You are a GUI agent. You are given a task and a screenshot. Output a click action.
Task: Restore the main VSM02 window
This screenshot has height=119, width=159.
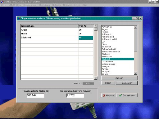pos(153,2)
